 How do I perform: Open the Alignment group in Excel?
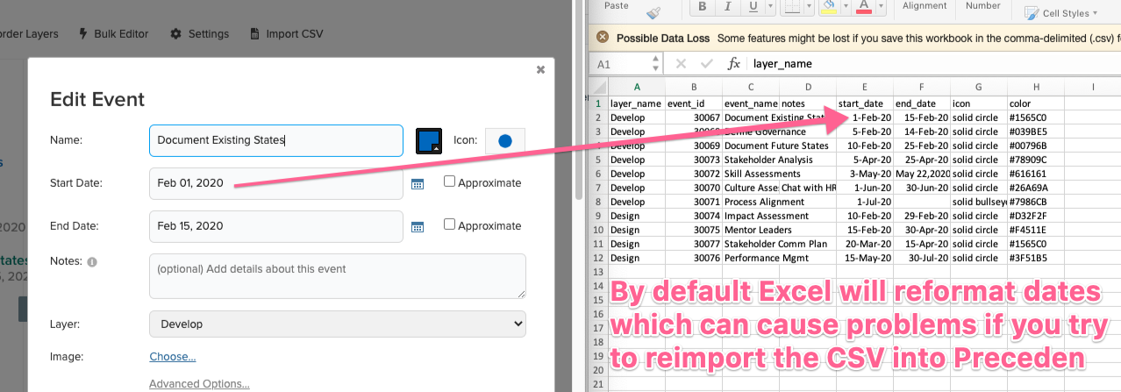pyautogui.click(x=924, y=5)
